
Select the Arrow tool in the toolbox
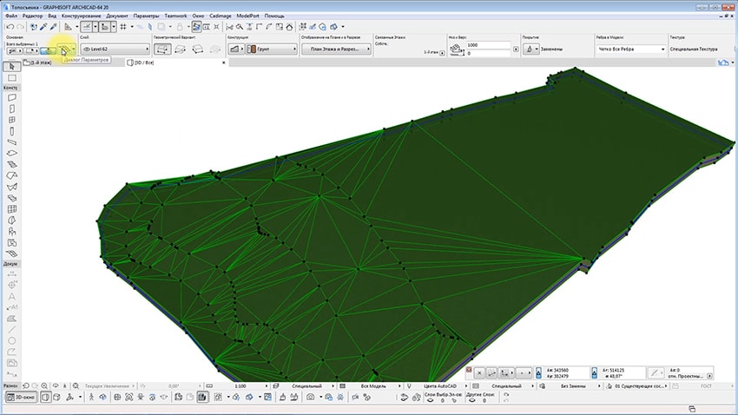click(12, 67)
